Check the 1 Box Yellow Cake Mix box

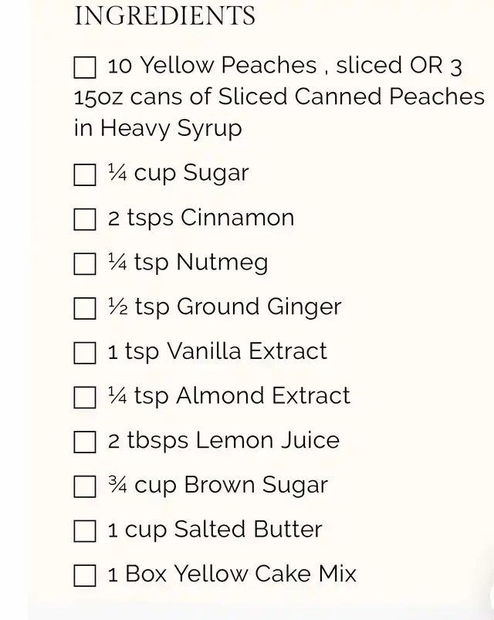[85, 575]
